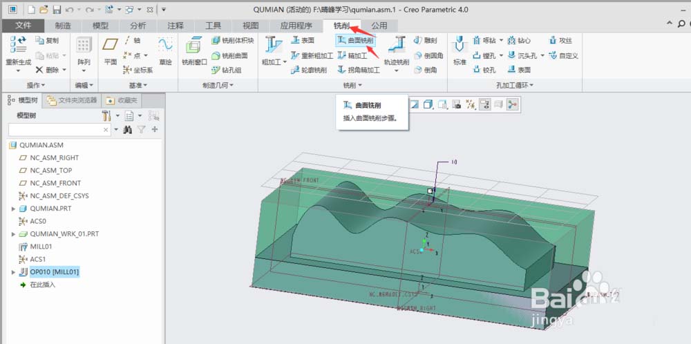Select 精加工 (Finishing)

(352, 55)
